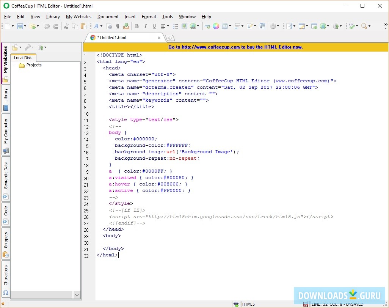
Task: Expand the spell check dropdown arrow
Action: pyautogui.click(x=356, y=26)
